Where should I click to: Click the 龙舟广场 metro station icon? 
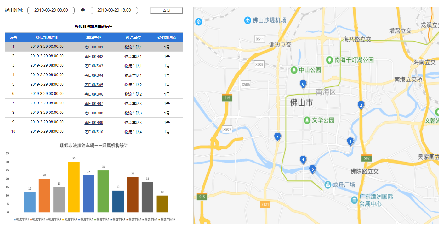point(327,185)
